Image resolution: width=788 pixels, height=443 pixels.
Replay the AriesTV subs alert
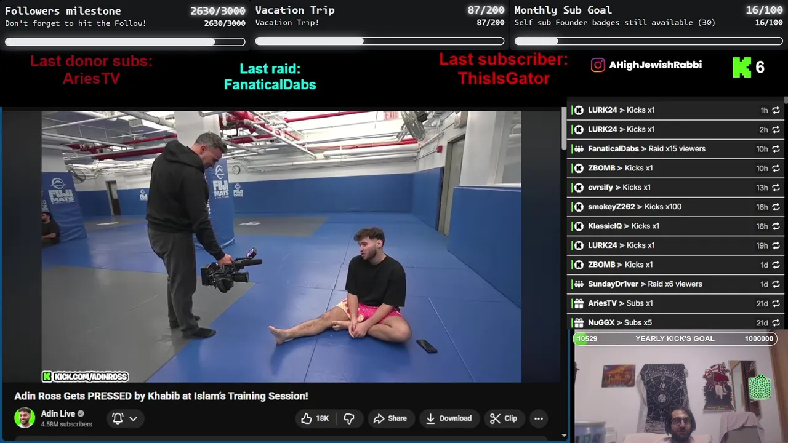[x=776, y=303]
